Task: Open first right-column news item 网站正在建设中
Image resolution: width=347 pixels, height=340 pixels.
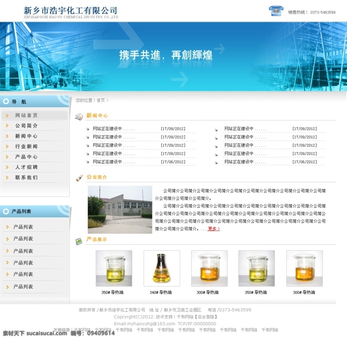Action: [x=245, y=129]
